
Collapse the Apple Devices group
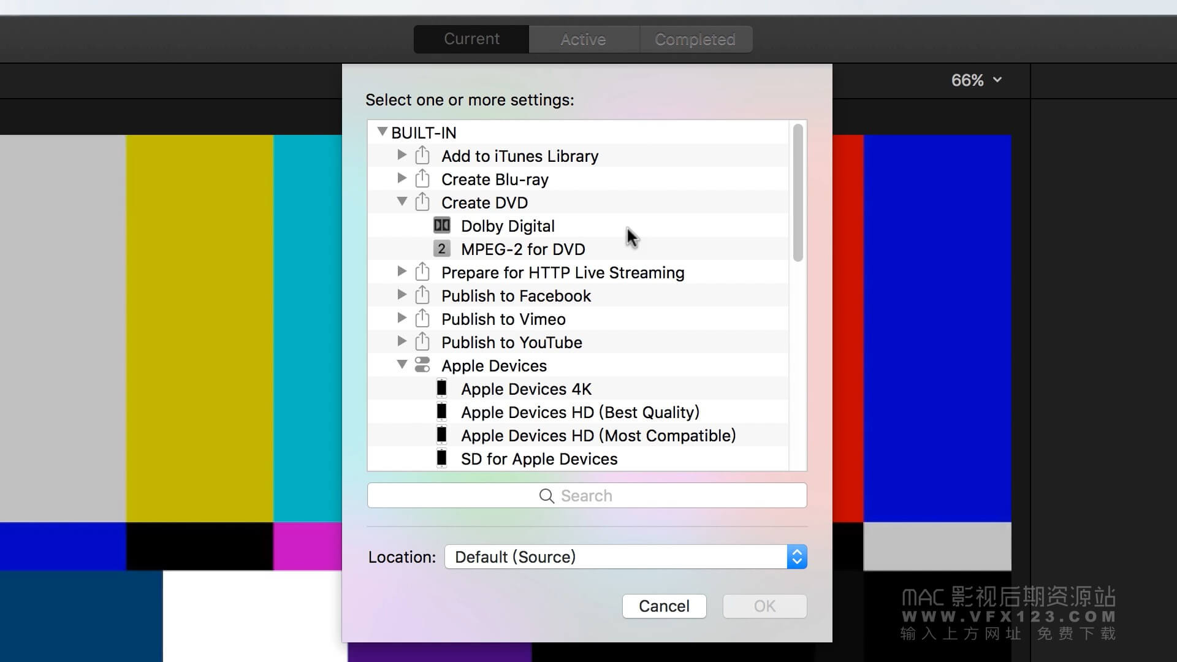tap(402, 364)
